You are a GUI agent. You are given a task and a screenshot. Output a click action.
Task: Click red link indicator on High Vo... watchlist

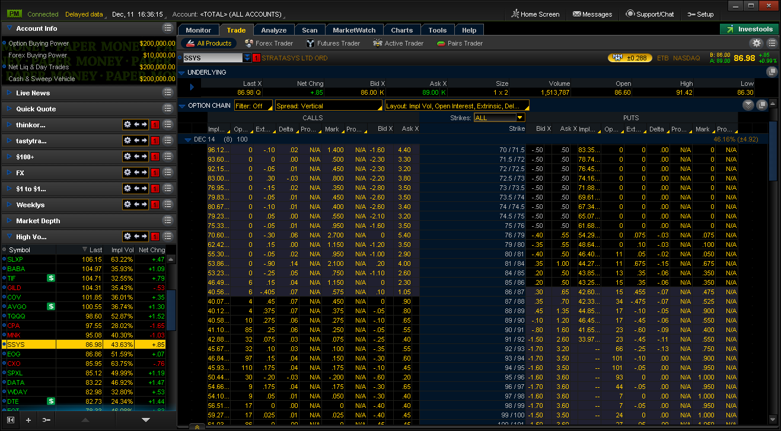(x=155, y=237)
